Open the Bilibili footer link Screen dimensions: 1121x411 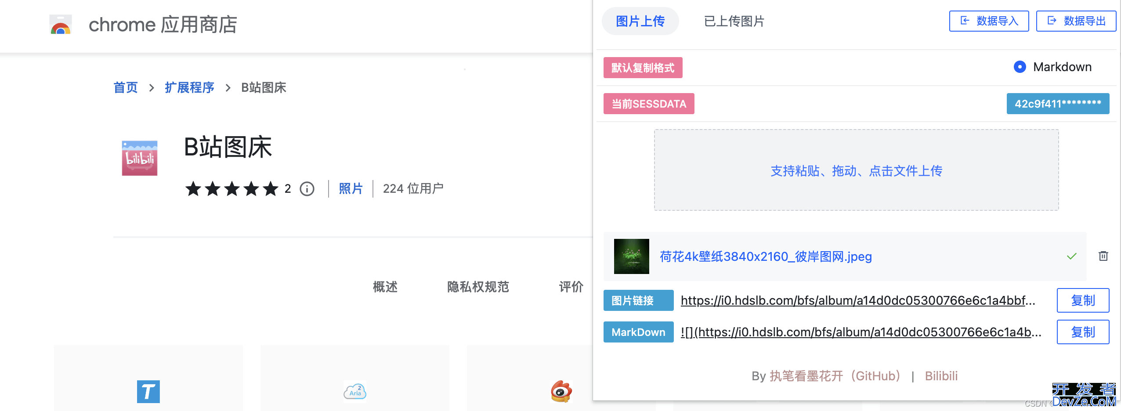(x=941, y=376)
